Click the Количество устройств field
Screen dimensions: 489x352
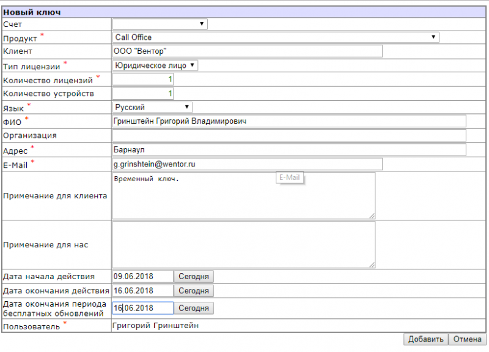tap(143, 94)
